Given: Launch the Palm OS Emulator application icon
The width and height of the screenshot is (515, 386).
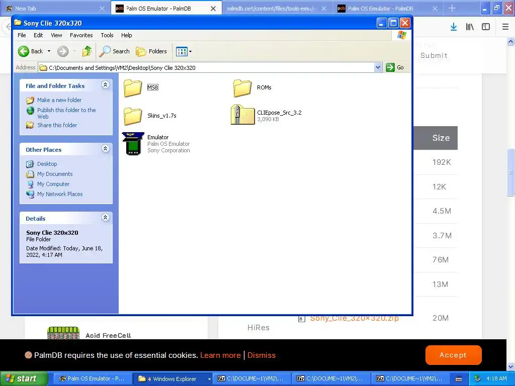Looking at the screenshot, I should [133, 143].
